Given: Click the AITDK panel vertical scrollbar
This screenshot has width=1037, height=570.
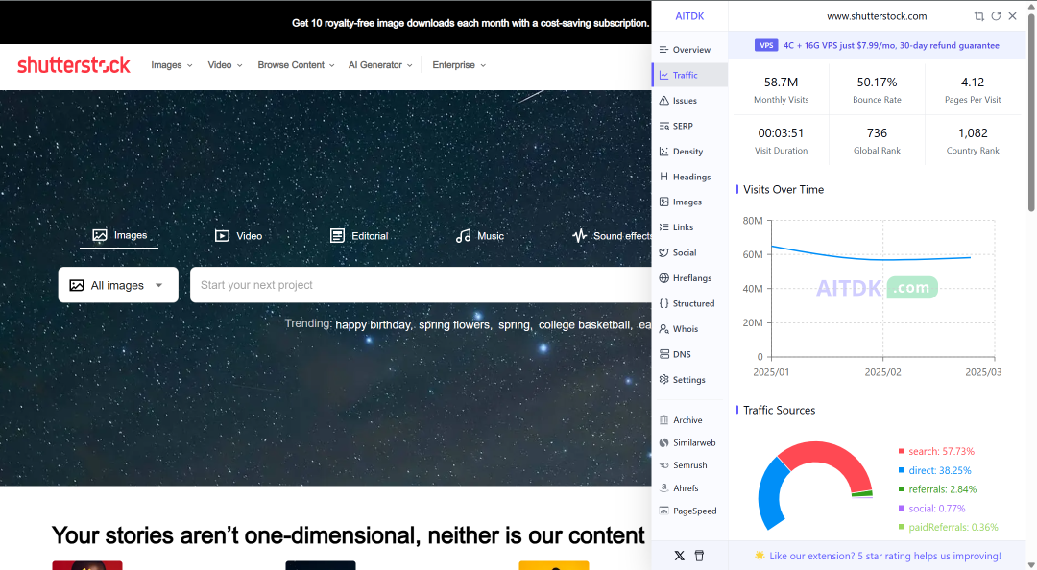Looking at the screenshot, I should point(1031,112).
